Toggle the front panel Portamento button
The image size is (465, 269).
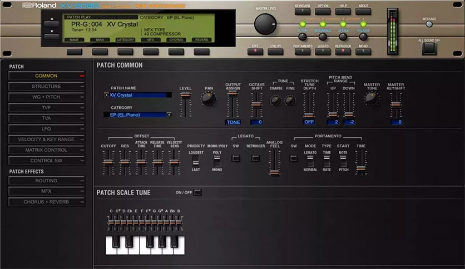(303, 52)
